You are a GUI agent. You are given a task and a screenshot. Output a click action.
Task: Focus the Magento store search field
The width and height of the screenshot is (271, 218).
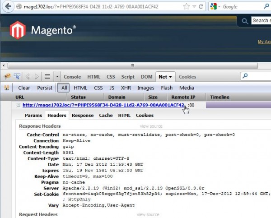[261, 21]
